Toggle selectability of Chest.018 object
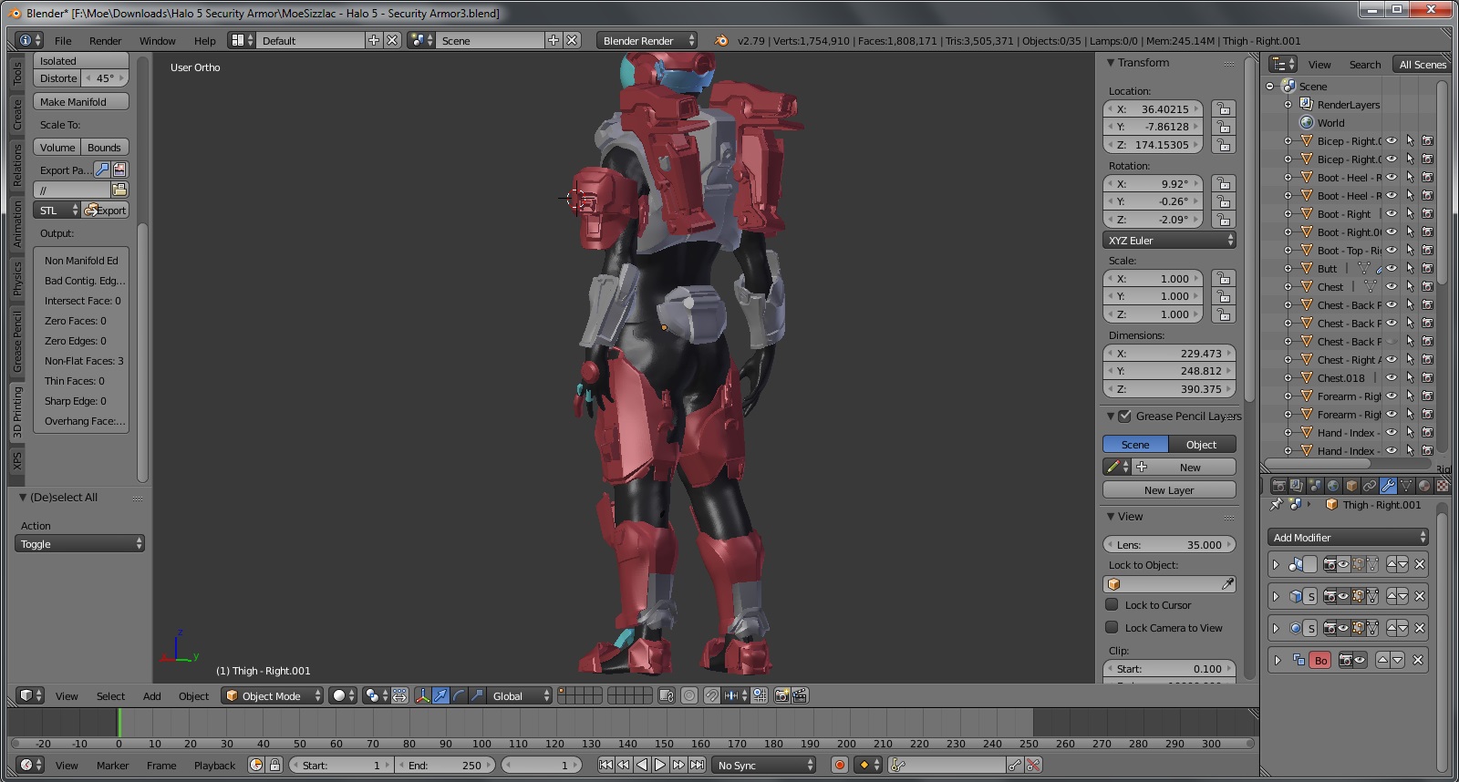 1410,377
